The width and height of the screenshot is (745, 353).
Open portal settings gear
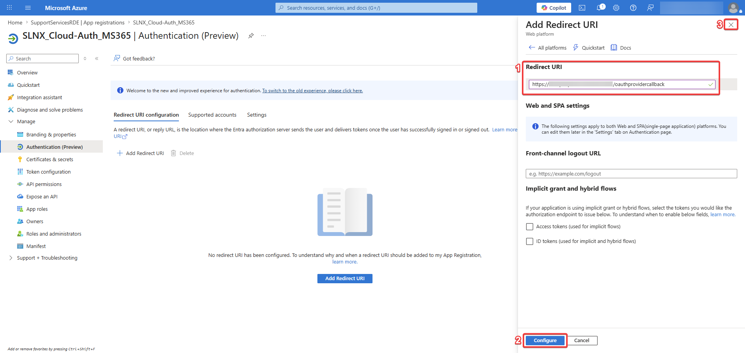(x=616, y=8)
